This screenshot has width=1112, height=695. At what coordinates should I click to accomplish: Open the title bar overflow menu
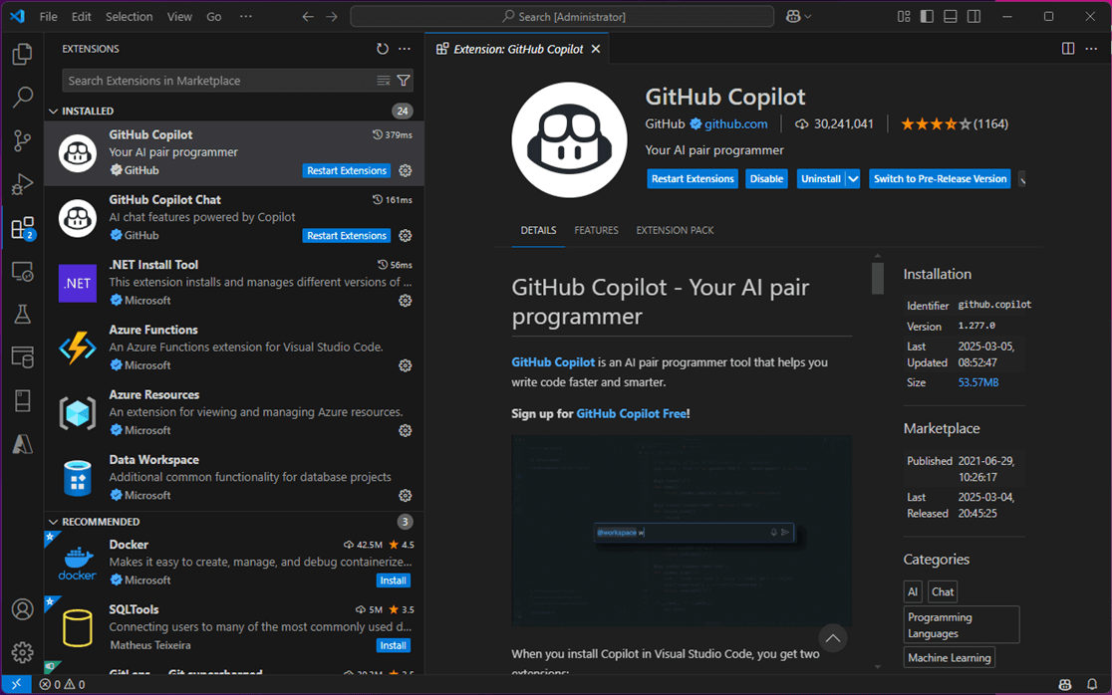coord(245,16)
